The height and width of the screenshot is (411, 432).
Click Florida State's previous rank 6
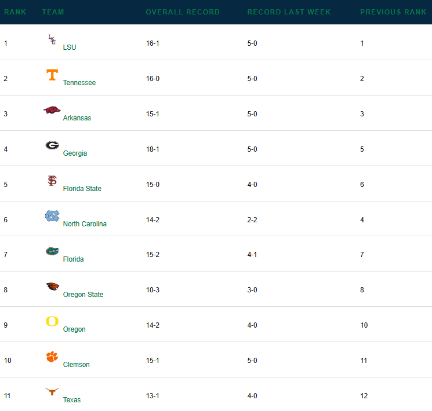tap(362, 185)
